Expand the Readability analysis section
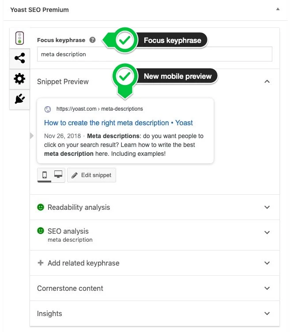This screenshot has height=332, width=290. tap(267, 207)
